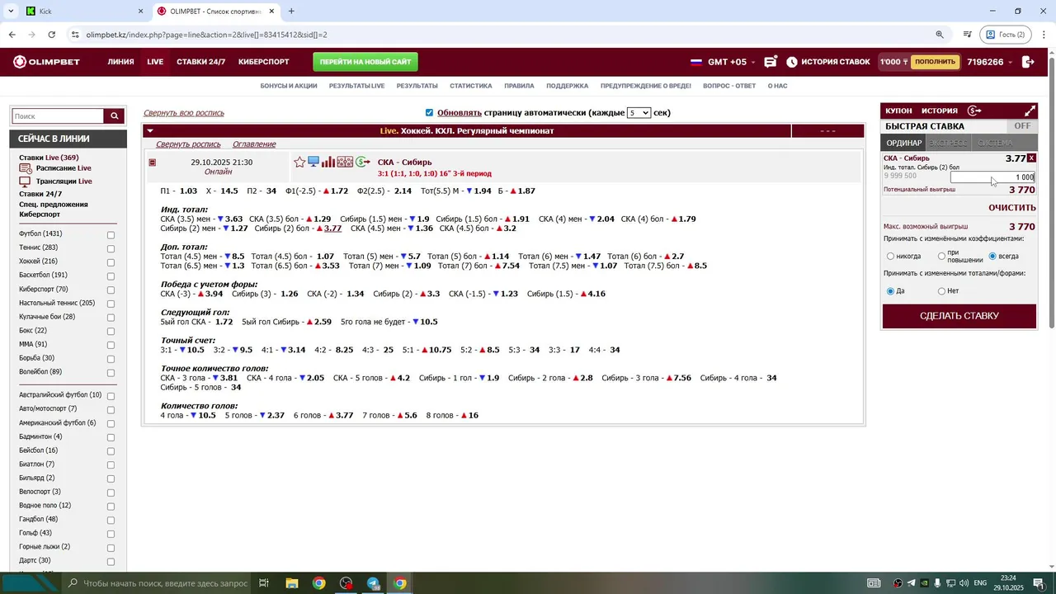Open the LIVE menu item
This screenshot has width=1056, height=594.
click(x=155, y=62)
